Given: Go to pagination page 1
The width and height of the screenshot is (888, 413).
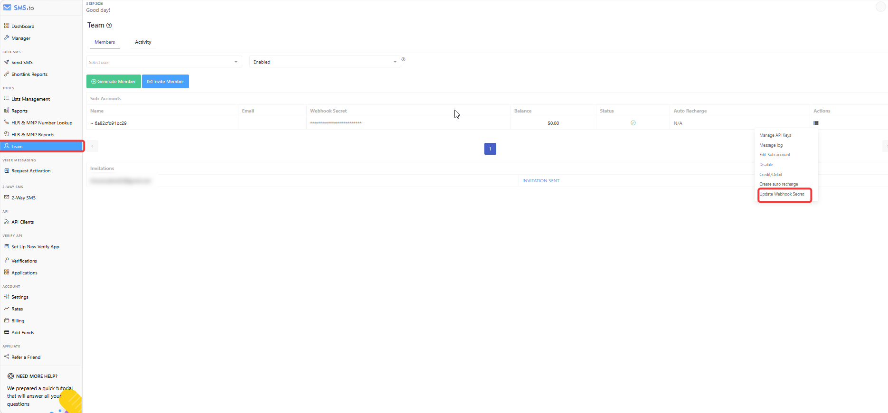Looking at the screenshot, I should point(490,149).
